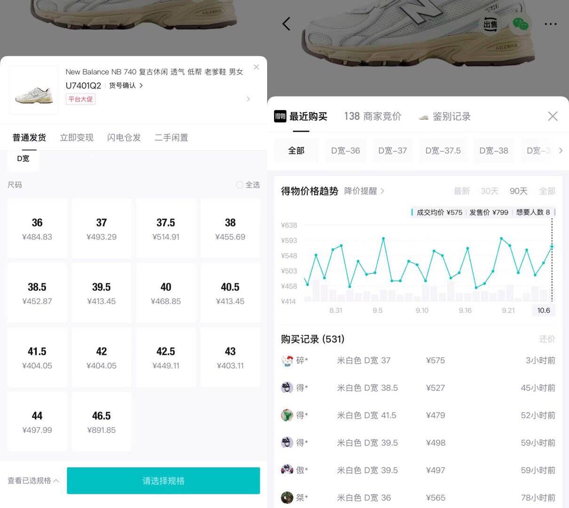Viewport: 569px width, 508px height.
Task: Tap the 10.6 date label on axis
Action: 544,310
